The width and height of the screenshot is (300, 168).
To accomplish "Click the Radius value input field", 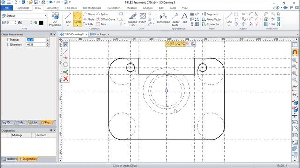I will click(x=36, y=40).
